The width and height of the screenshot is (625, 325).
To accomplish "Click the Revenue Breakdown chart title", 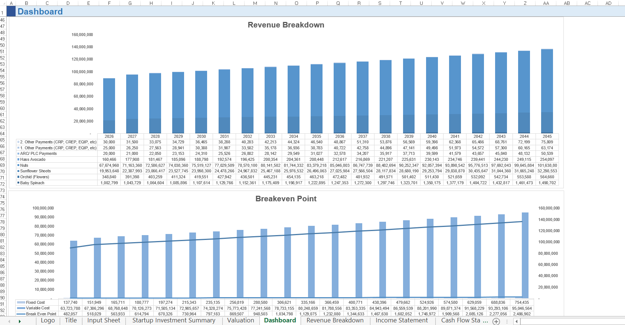I will tap(286, 25).
